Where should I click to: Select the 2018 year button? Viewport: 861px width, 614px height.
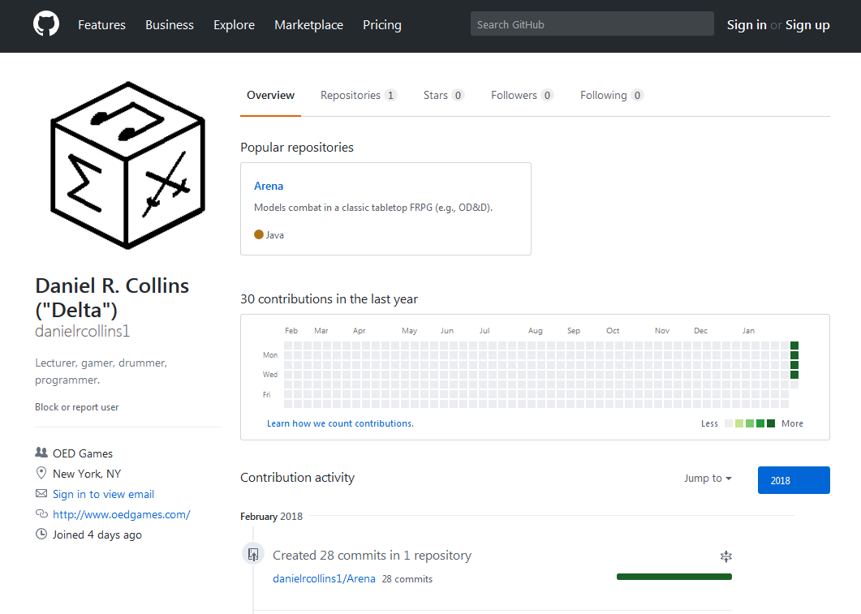(x=793, y=480)
